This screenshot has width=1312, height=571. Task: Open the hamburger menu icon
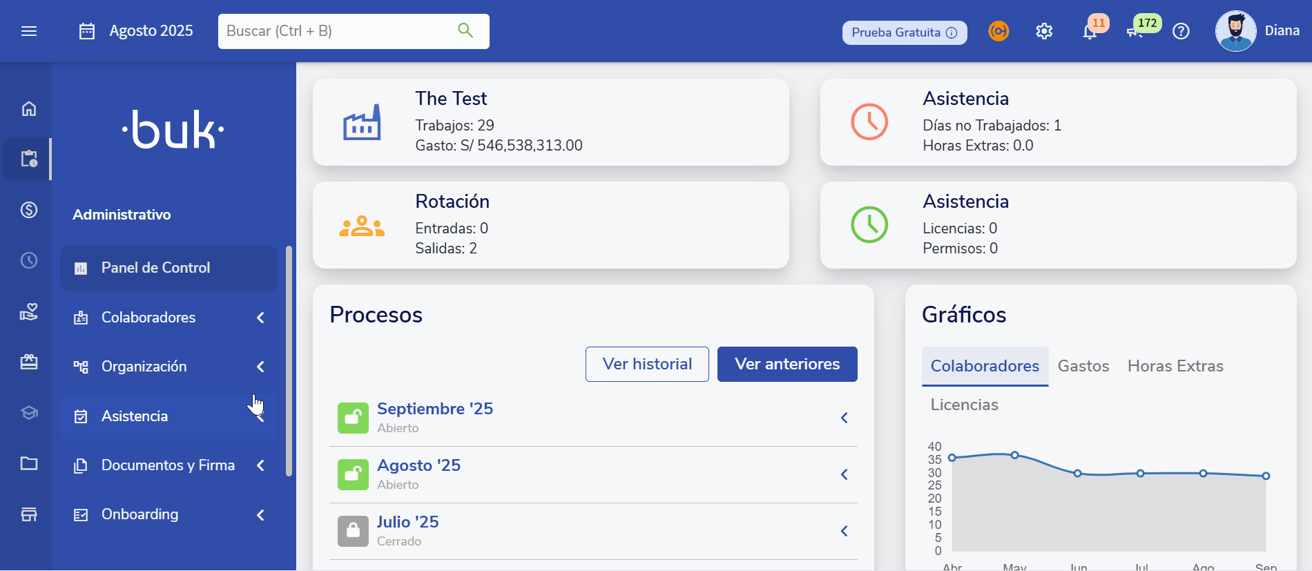29,31
